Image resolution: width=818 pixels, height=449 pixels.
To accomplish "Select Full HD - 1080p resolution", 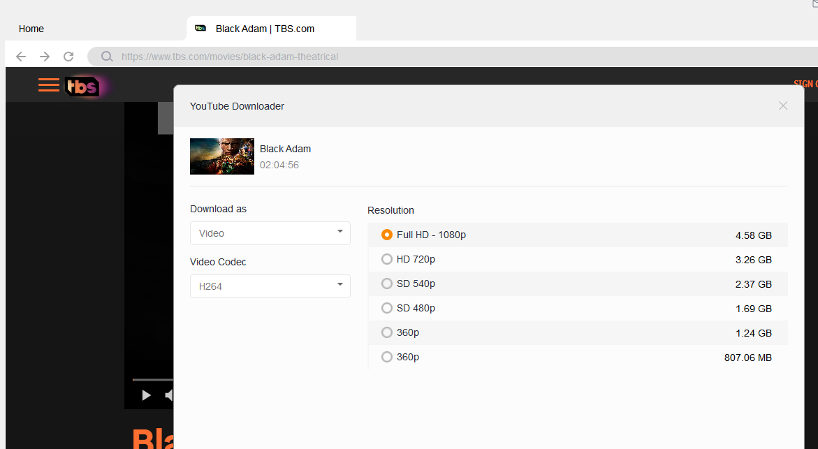I will click(x=387, y=235).
